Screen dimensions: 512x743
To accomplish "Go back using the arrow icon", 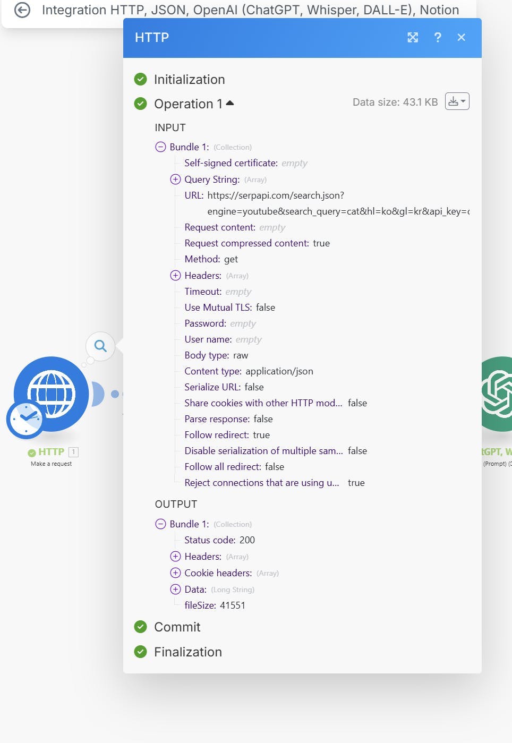I will pyautogui.click(x=22, y=10).
